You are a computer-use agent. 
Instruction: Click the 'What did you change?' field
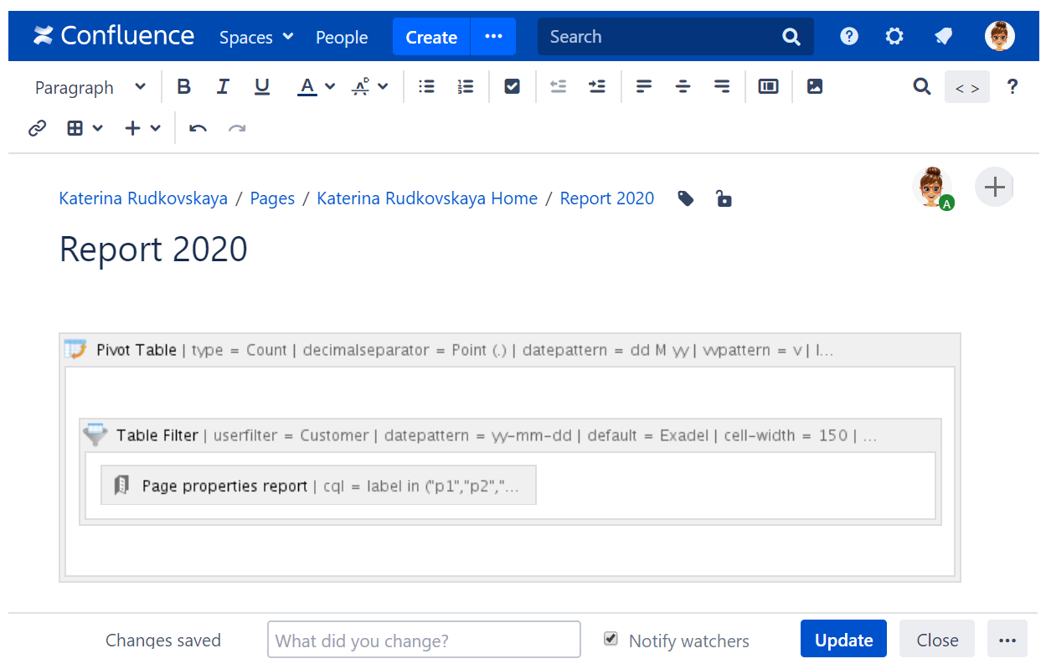click(424, 640)
